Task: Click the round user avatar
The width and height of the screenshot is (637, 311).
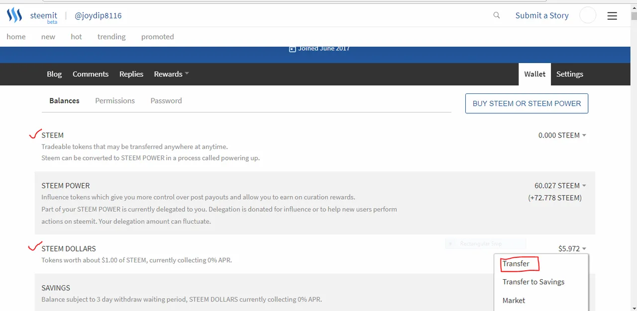Action: click(x=588, y=15)
